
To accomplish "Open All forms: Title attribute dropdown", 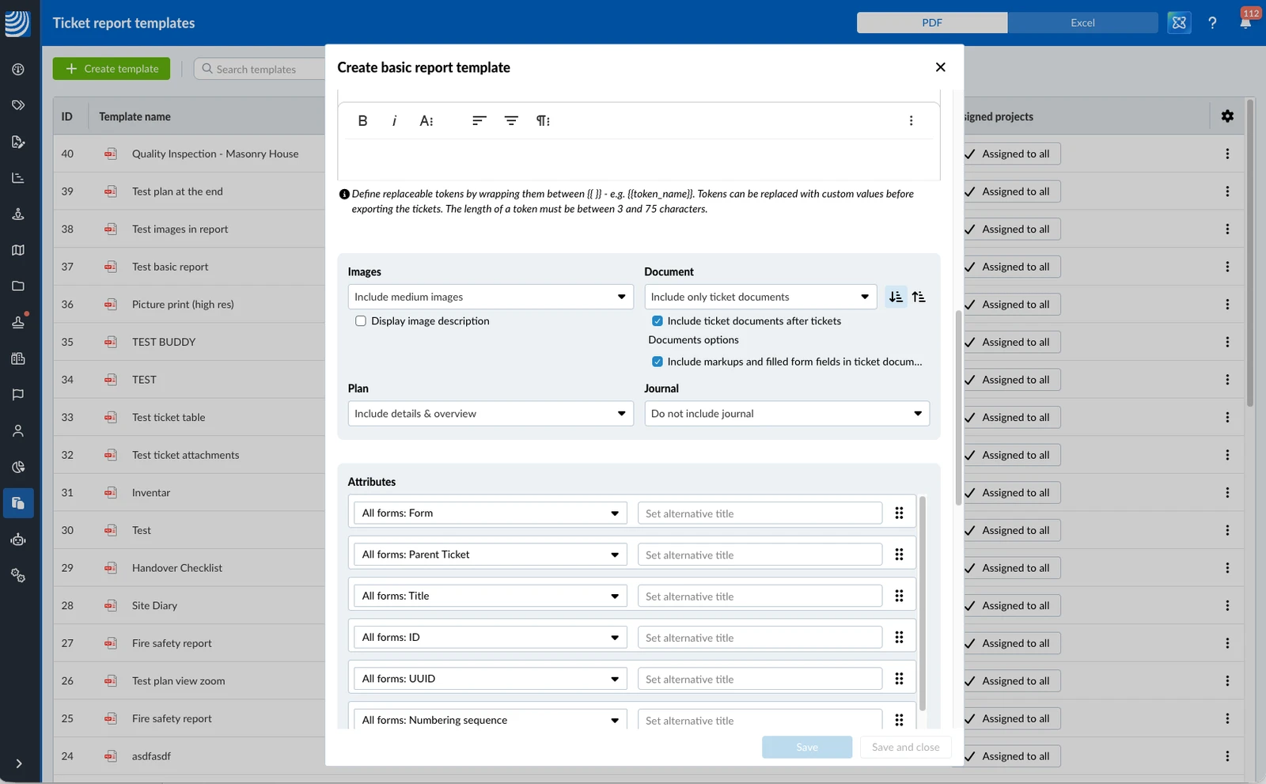I will (x=491, y=596).
